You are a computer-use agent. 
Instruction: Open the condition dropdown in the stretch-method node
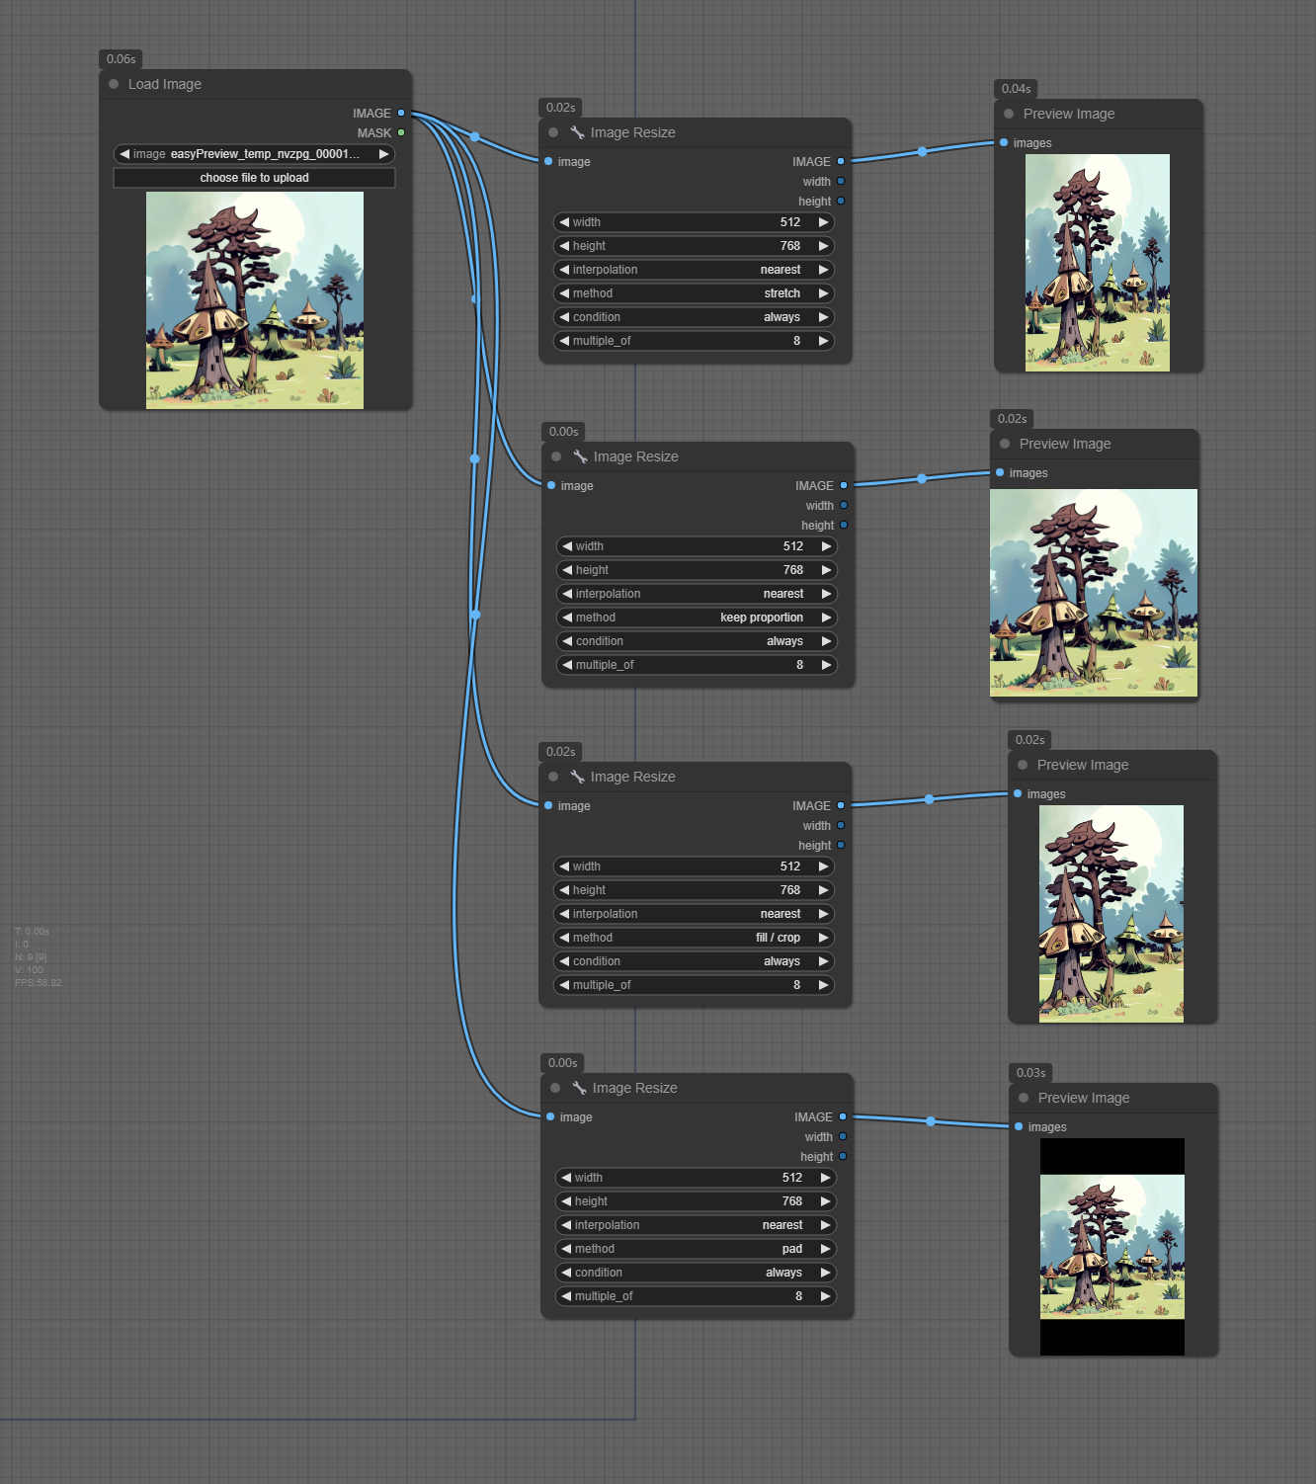tap(694, 317)
